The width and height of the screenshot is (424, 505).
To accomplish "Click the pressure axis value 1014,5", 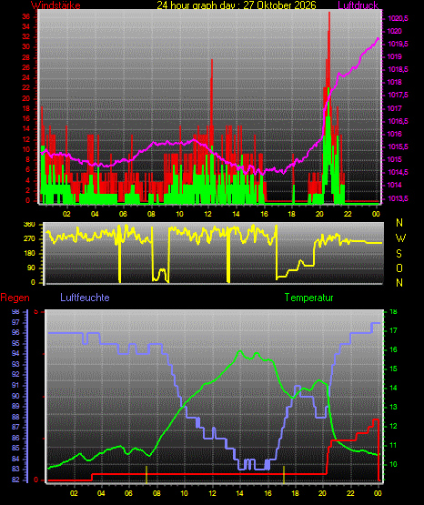I will (x=398, y=173).
